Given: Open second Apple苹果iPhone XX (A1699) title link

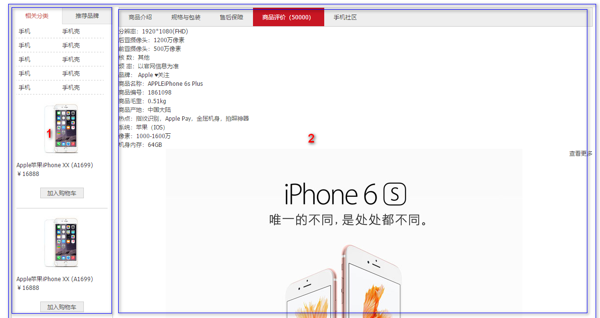Looking at the screenshot, I should (x=54, y=279).
